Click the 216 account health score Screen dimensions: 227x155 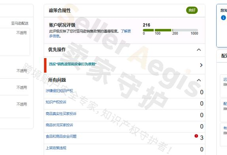point(146,25)
